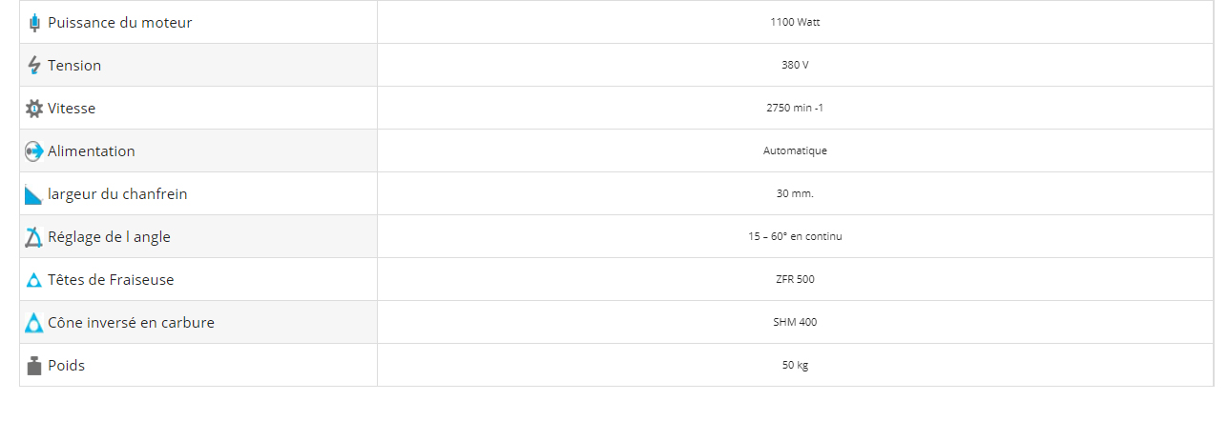Click the 30 mm. chamfer width value
The height and width of the screenshot is (441, 1228).
point(795,193)
